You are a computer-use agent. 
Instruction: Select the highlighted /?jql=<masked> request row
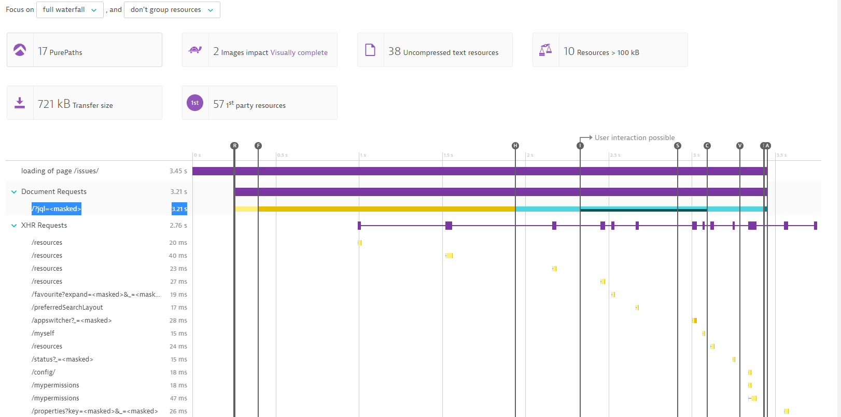click(57, 209)
